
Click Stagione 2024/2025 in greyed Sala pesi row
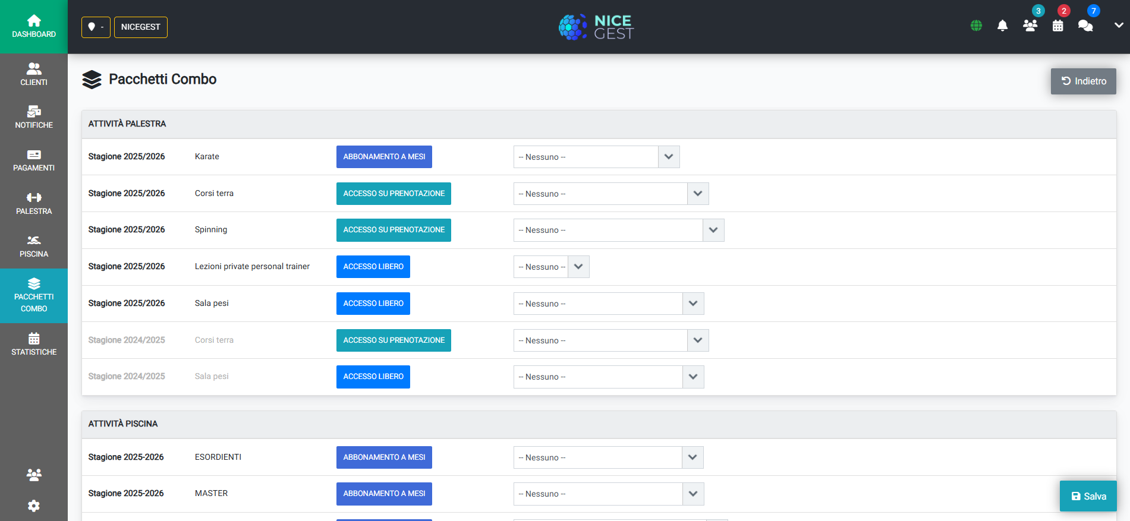[127, 376]
